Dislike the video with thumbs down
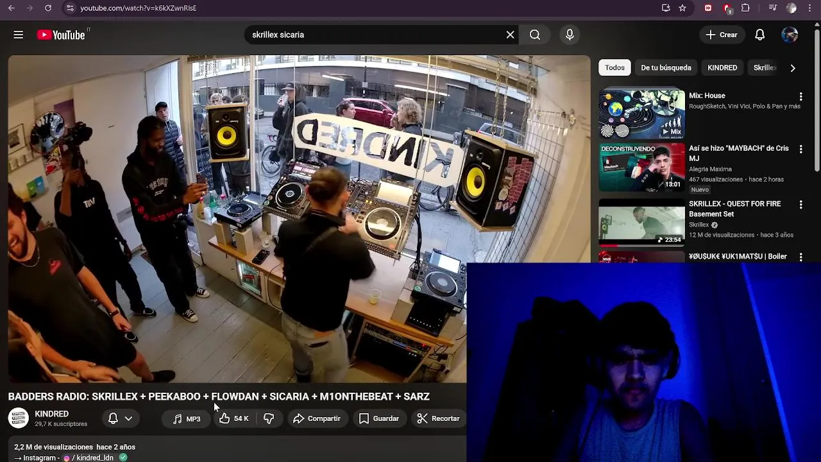The width and height of the screenshot is (821, 462). 269,418
